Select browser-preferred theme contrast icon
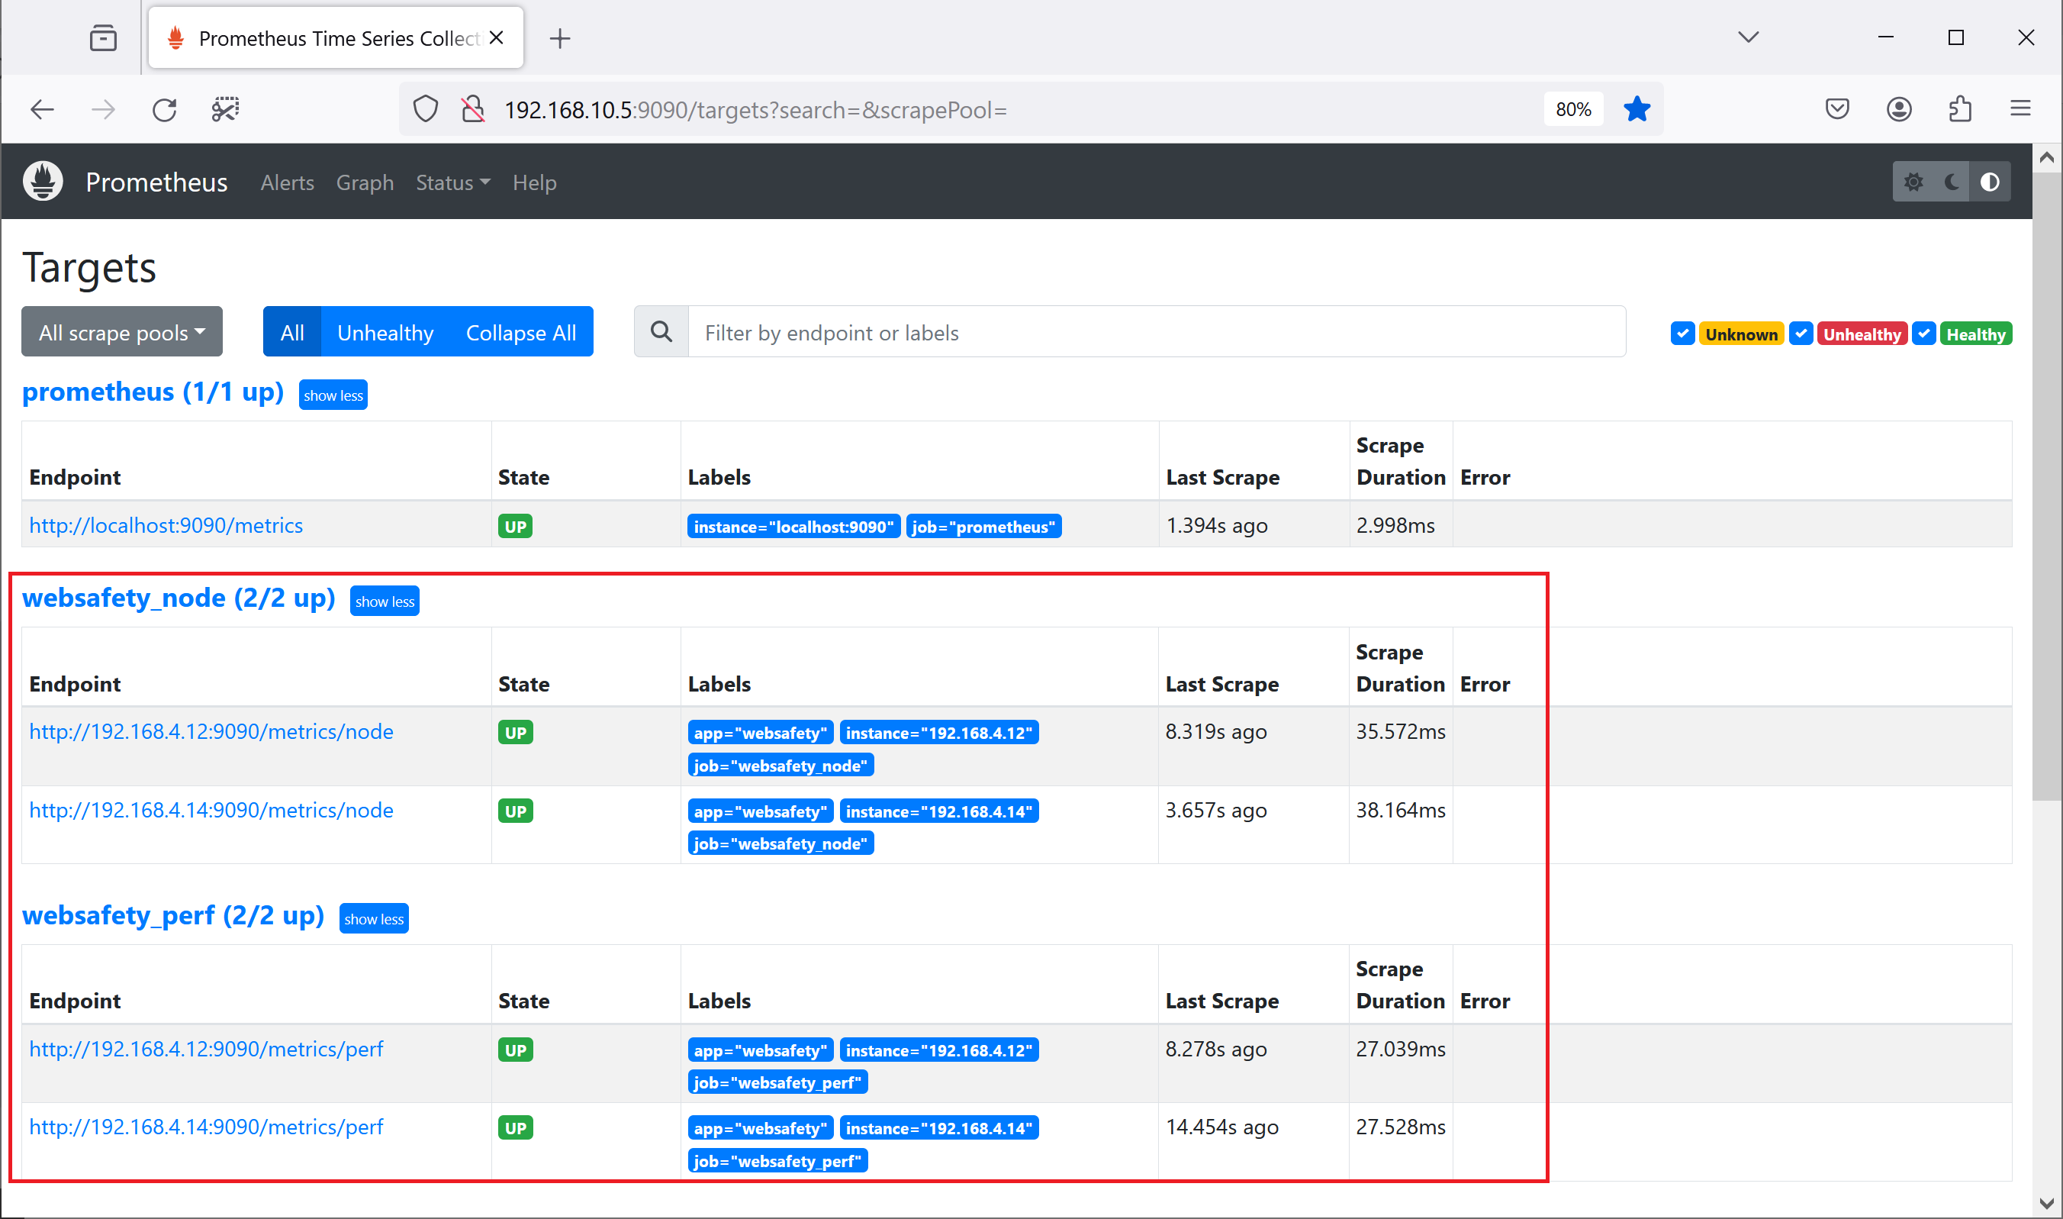The width and height of the screenshot is (2063, 1219). 1990,182
